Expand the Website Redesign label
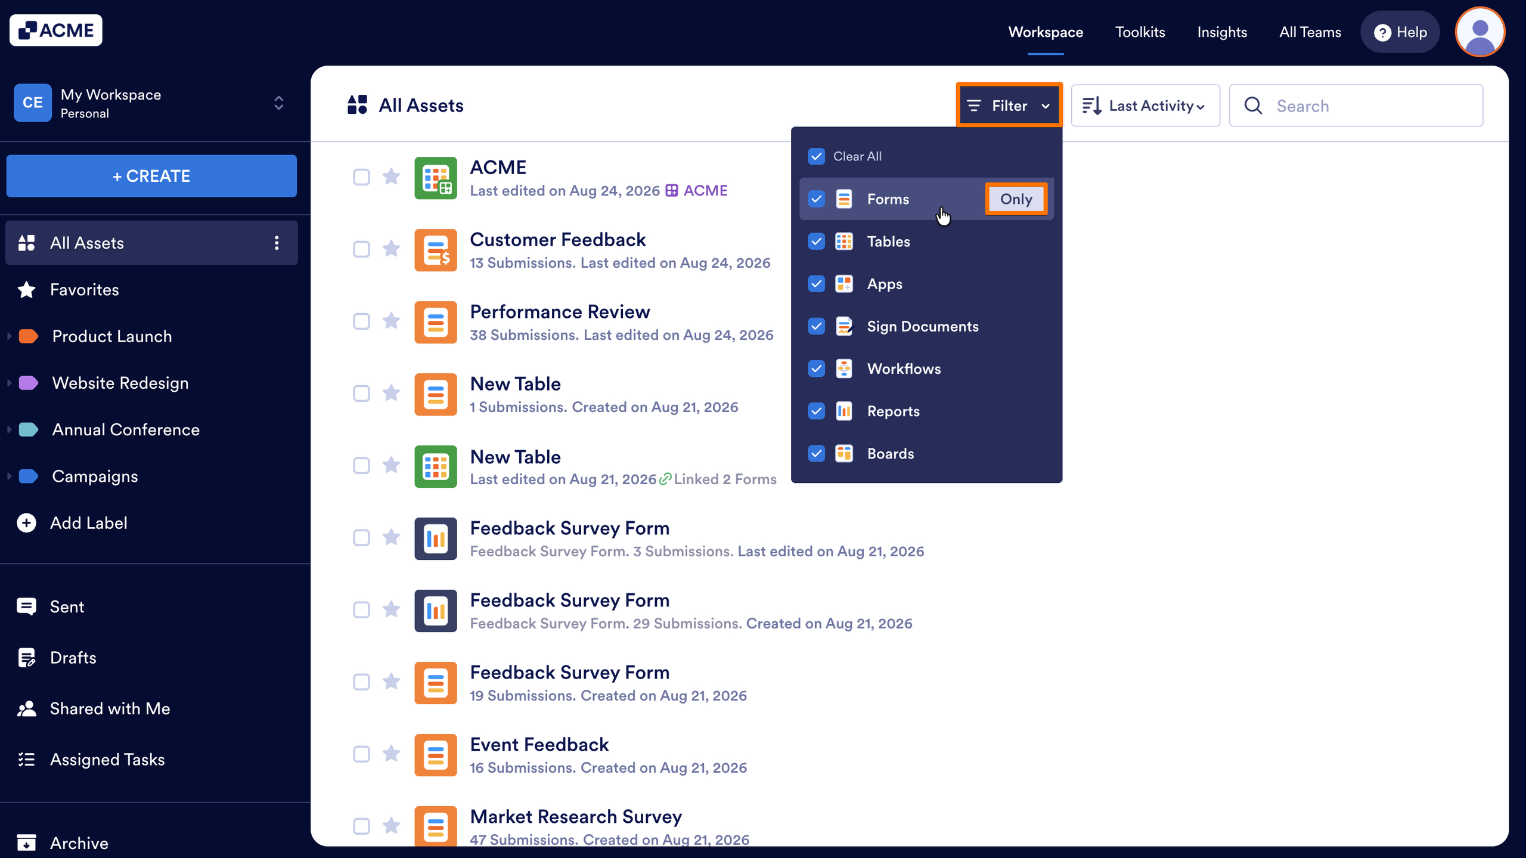Screen dimensions: 1526x858 point(9,383)
